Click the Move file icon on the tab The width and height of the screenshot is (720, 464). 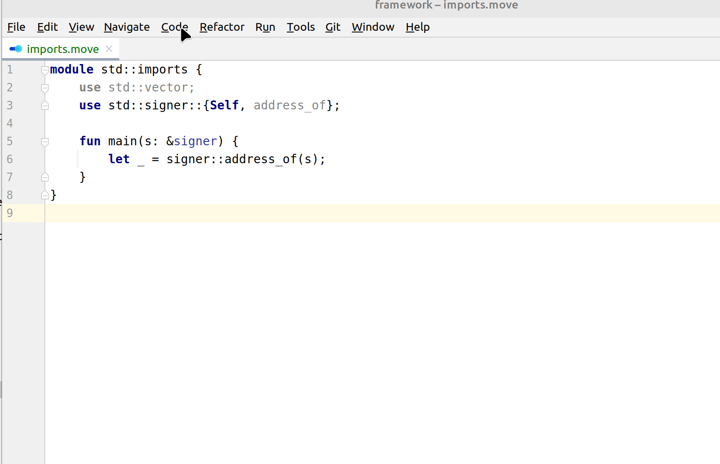coord(15,49)
